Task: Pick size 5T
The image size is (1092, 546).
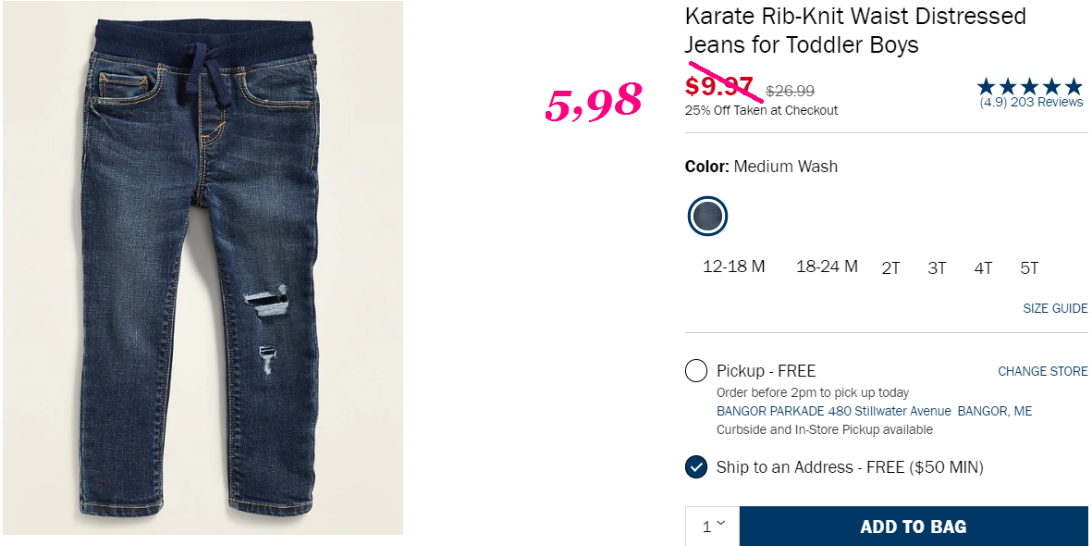Action: click(1029, 268)
